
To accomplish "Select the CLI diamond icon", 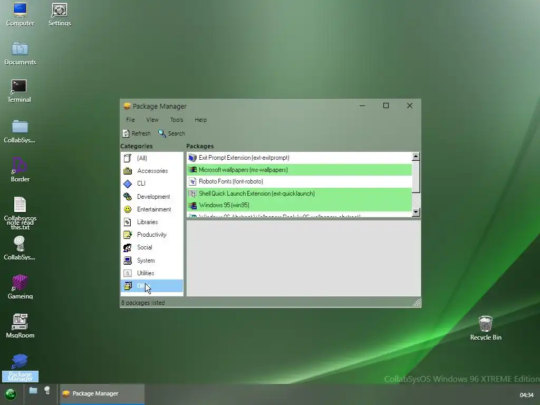I will (128, 184).
